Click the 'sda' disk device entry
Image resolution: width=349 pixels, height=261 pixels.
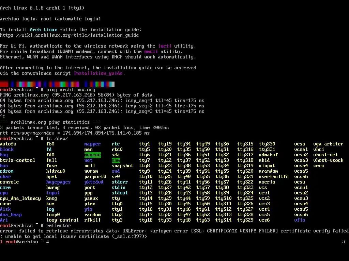point(116,155)
